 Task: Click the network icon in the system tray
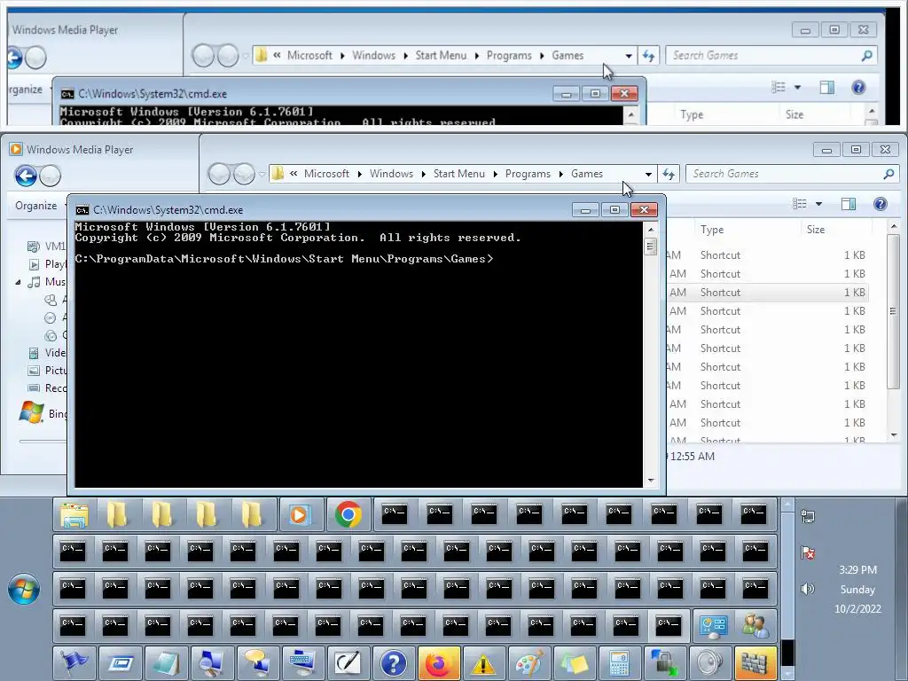808,516
